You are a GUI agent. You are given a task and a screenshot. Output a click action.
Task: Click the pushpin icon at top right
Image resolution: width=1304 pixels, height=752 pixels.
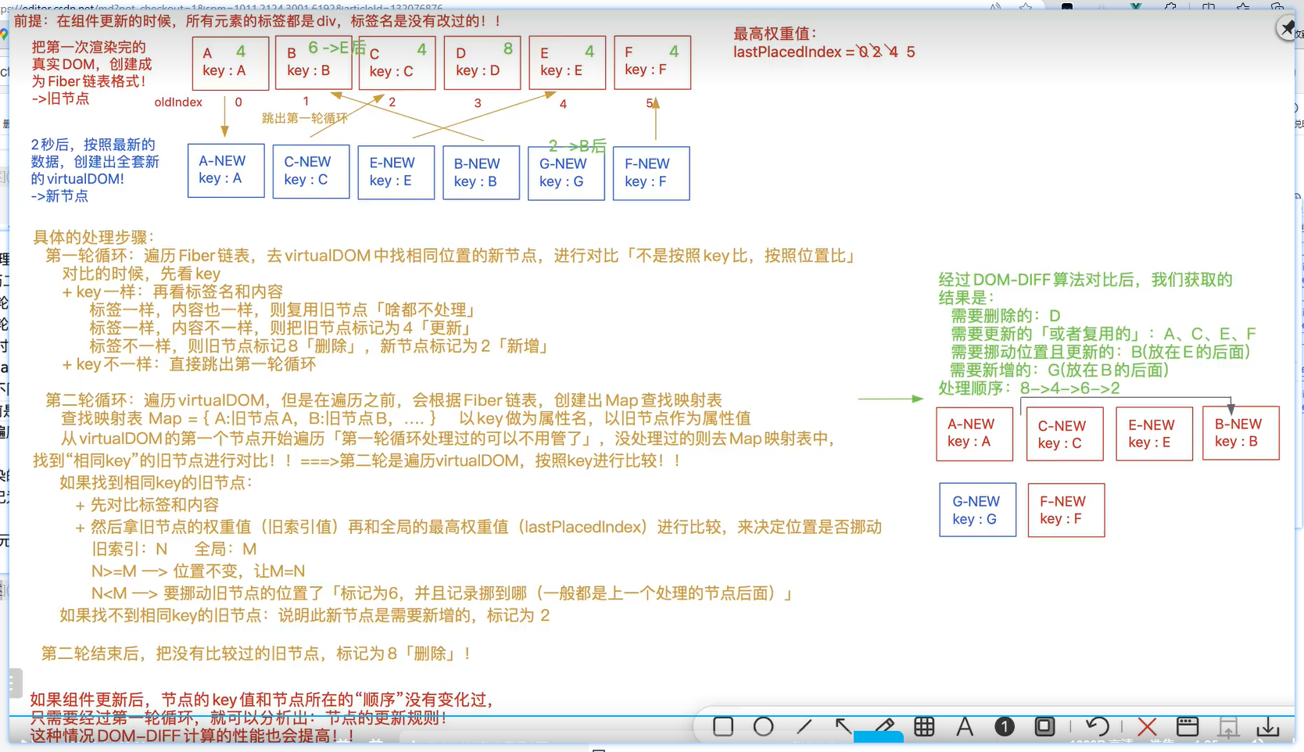click(x=1287, y=29)
